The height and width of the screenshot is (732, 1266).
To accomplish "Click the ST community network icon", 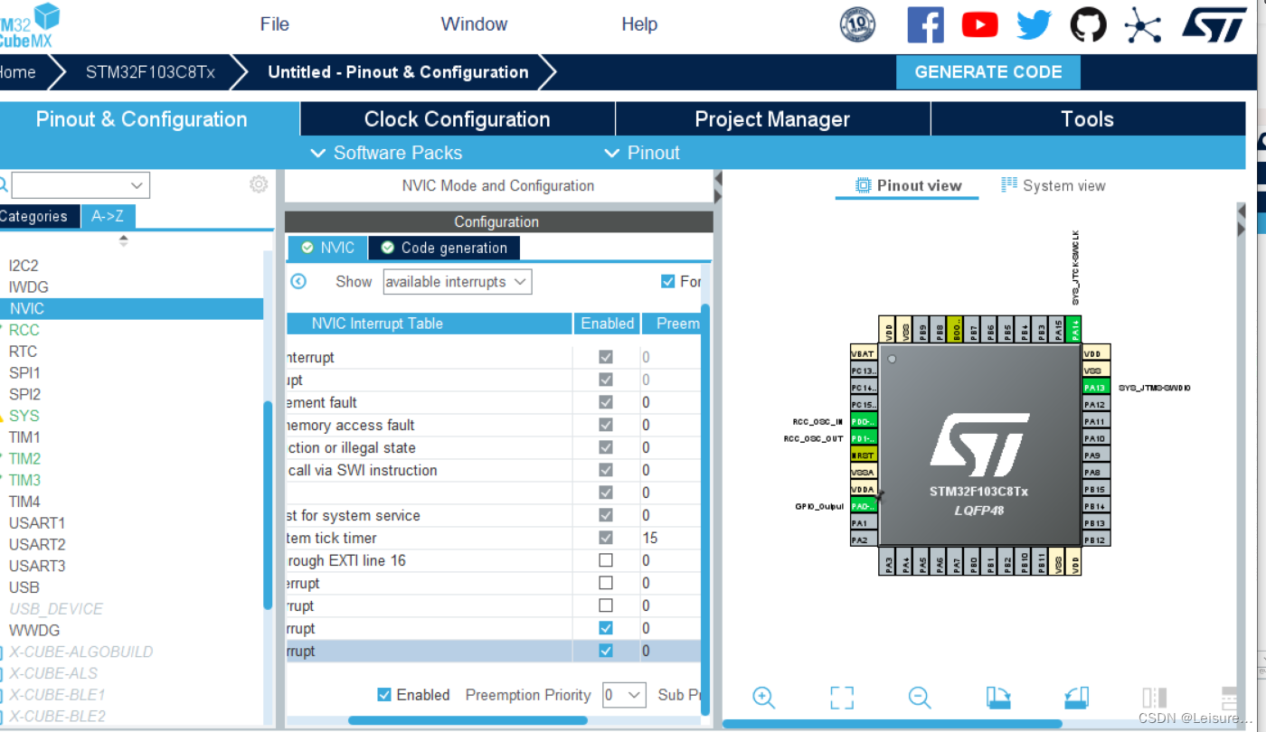I will pyautogui.click(x=1143, y=24).
